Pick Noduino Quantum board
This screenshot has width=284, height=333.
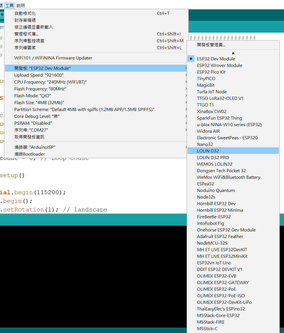(x=233, y=191)
